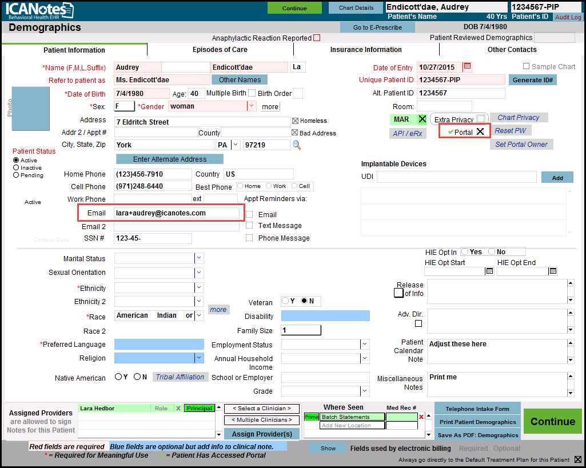Open the Episodes of Care tab

(220, 50)
